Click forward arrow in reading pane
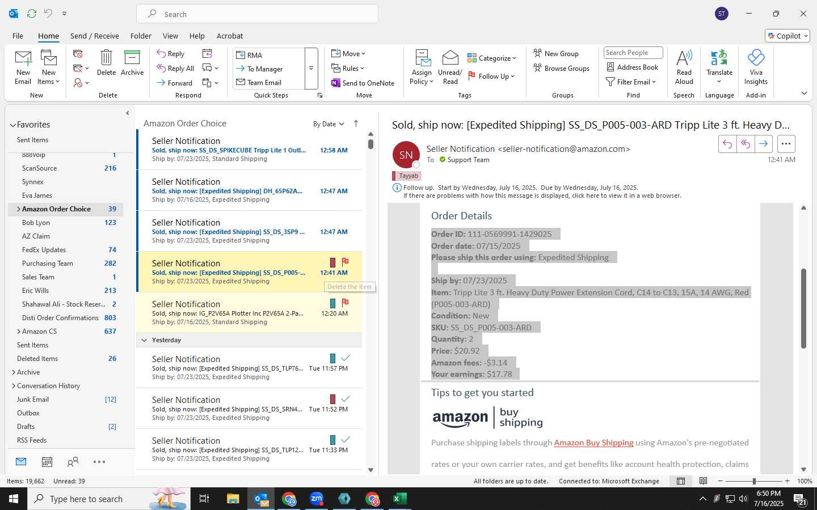Screen dimensions: 817x510 764,144
